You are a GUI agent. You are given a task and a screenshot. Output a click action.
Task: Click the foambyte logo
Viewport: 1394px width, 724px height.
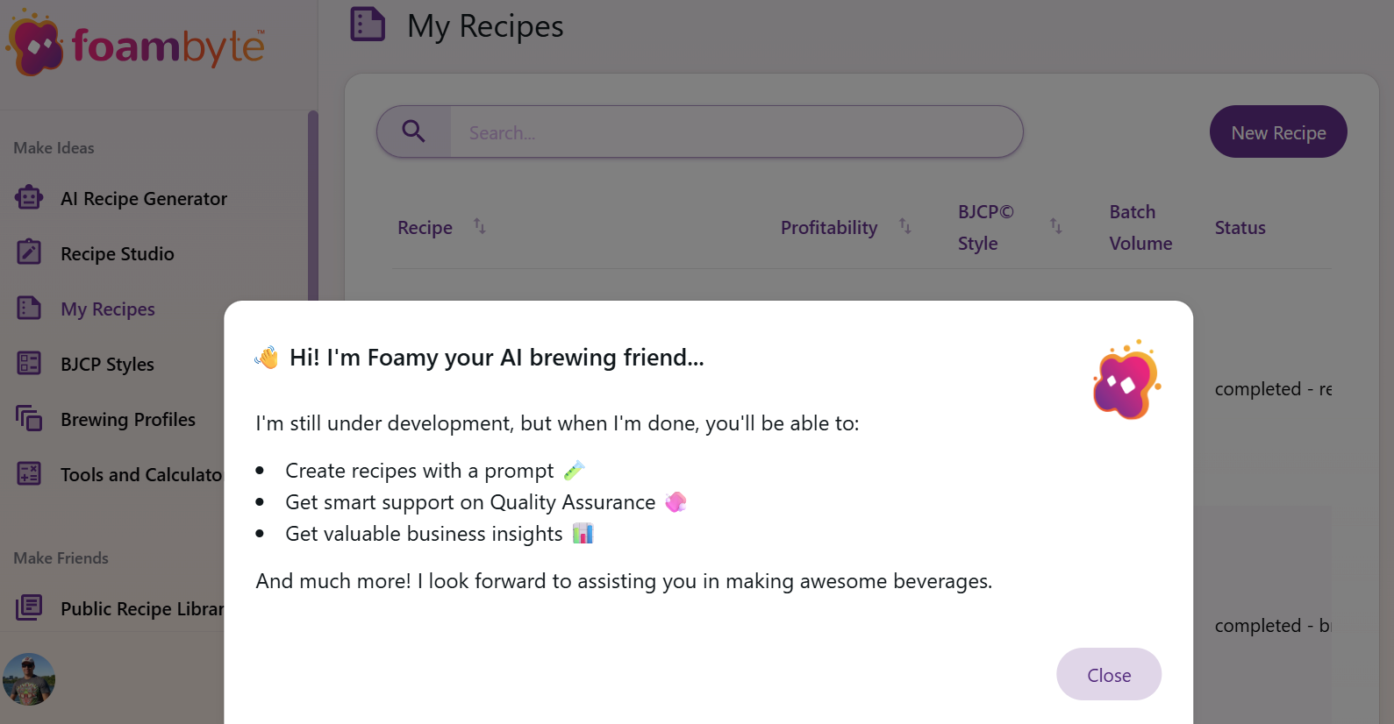136,44
